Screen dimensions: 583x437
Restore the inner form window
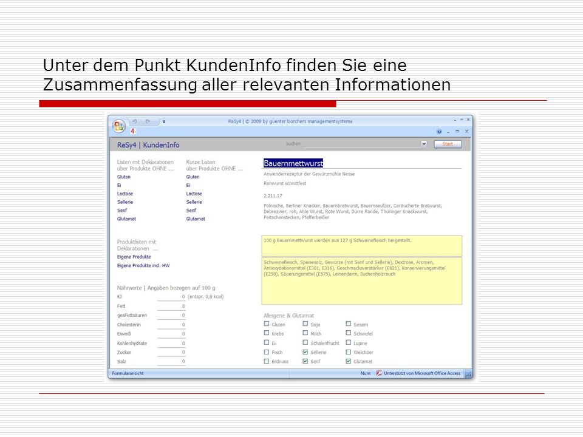point(457,132)
